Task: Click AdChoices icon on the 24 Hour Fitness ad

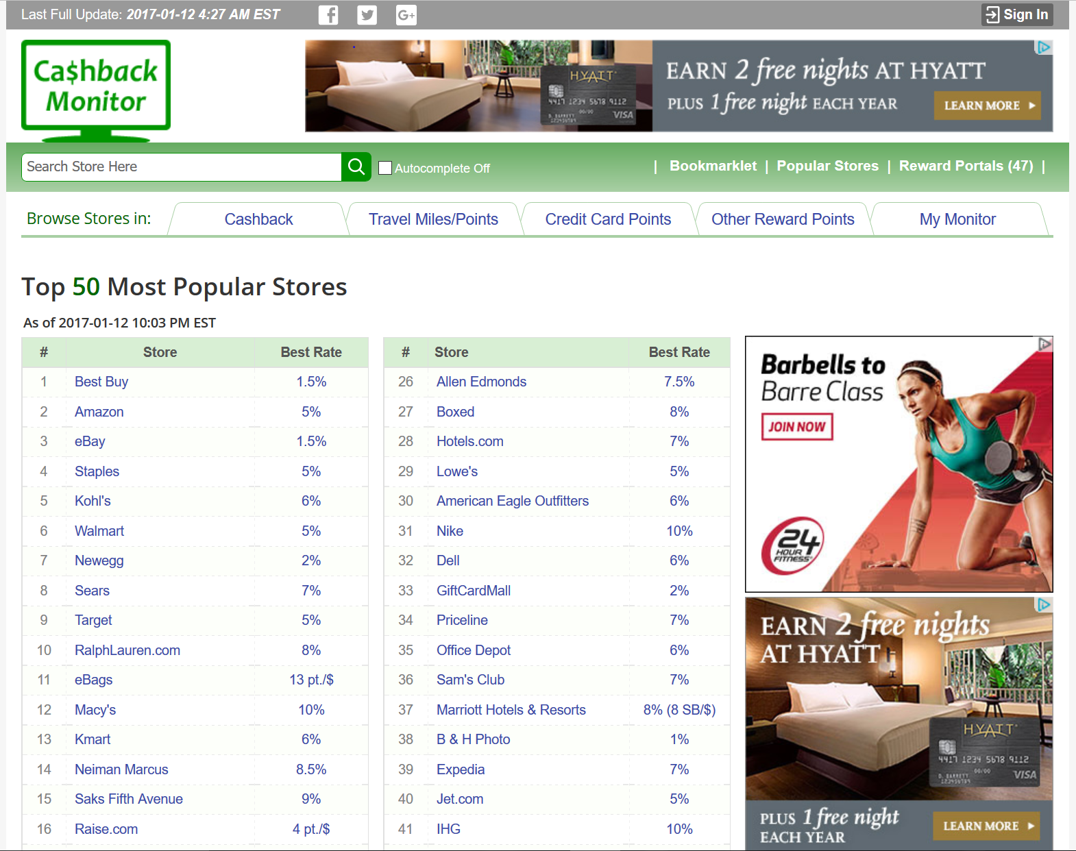Action: pyautogui.click(x=1045, y=344)
